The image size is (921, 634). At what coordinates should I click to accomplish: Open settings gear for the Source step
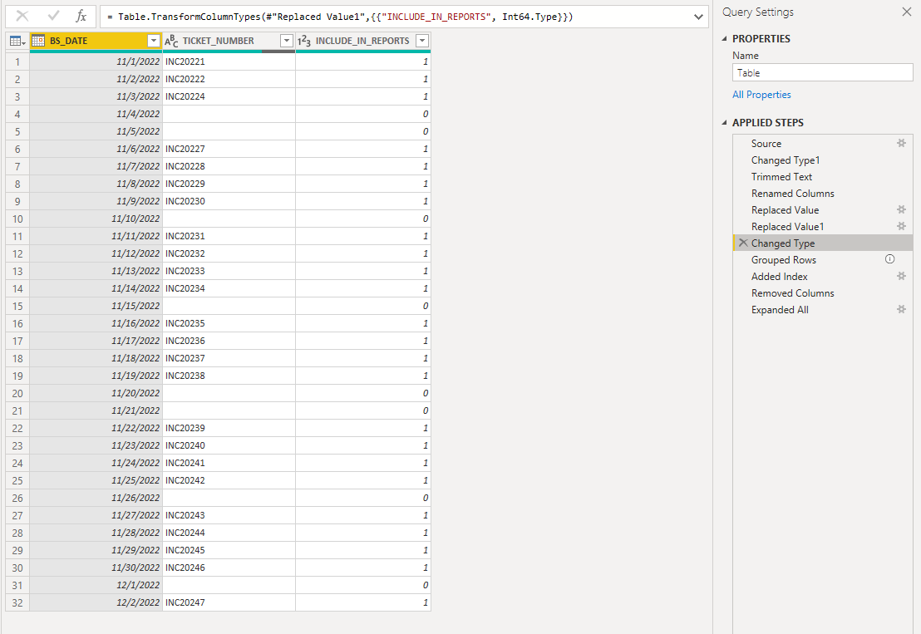pyautogui.click(x=901, y=143)
